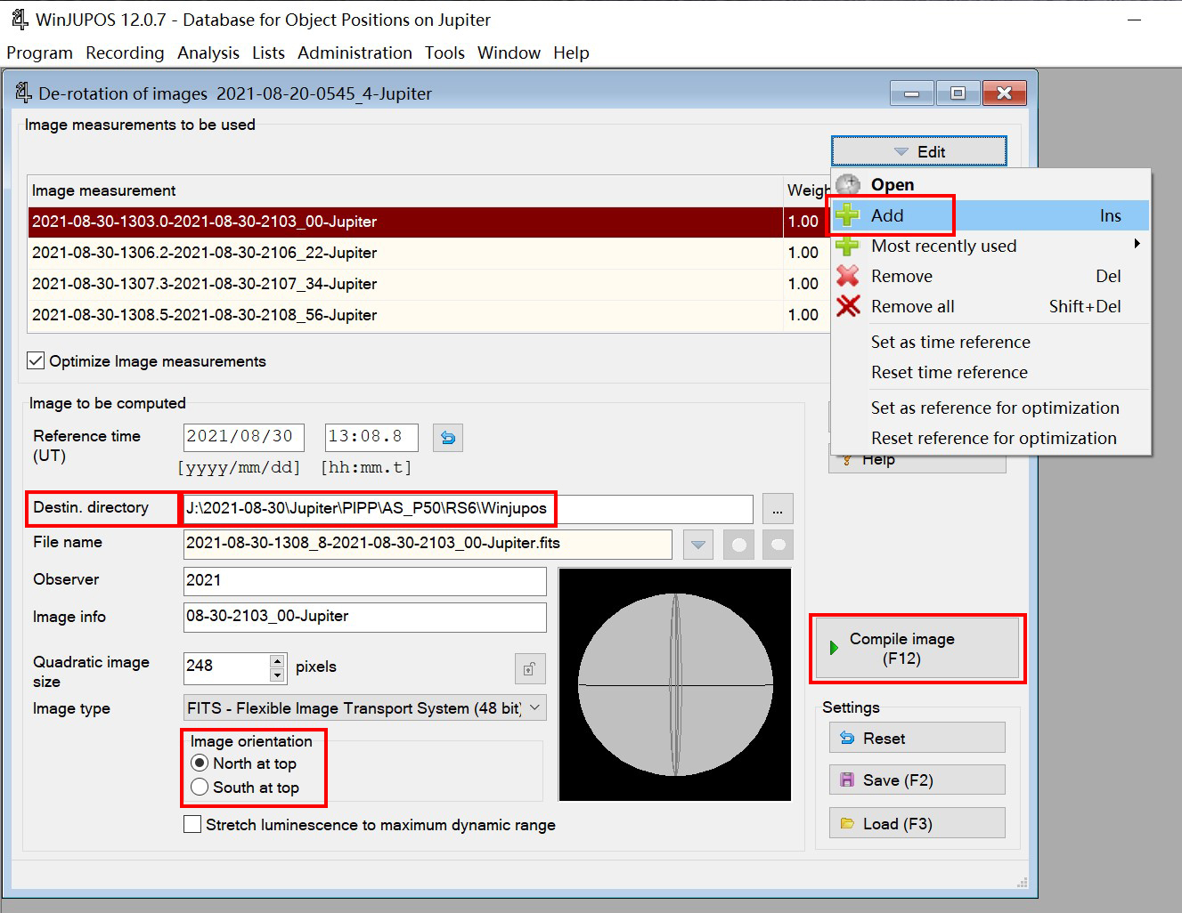Viewport: 1182px width, 913px height.
Task: Click the Compile image (F12) button
Action: 917,649
